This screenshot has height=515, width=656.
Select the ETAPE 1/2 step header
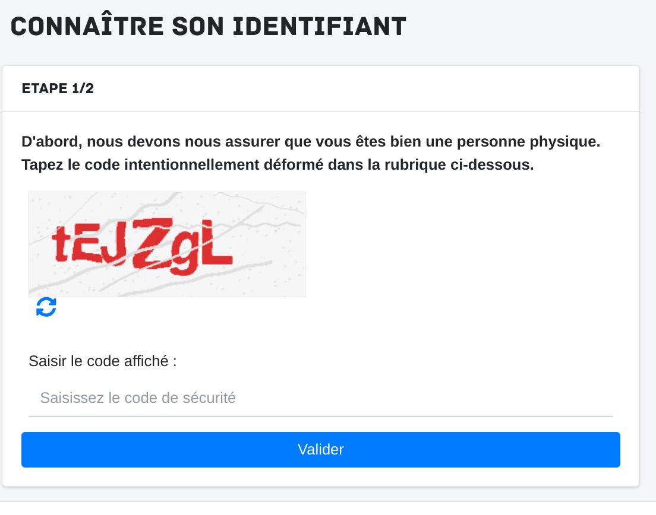click(x=58, y=89)
